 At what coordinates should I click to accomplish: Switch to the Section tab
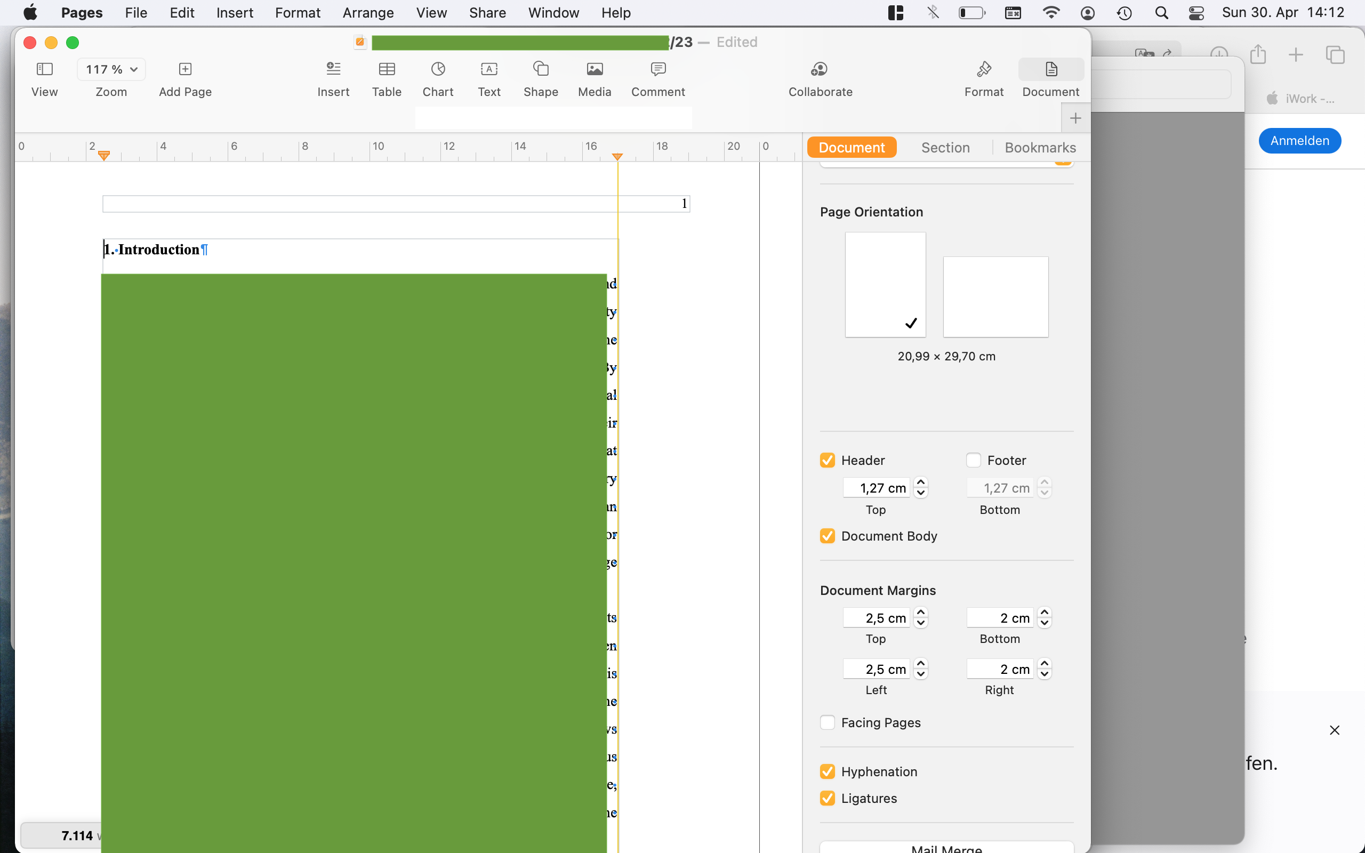[945, 148]
